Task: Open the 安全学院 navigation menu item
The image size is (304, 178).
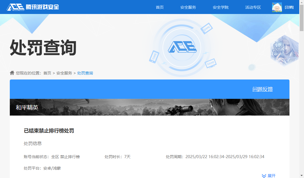Action: 221,7
